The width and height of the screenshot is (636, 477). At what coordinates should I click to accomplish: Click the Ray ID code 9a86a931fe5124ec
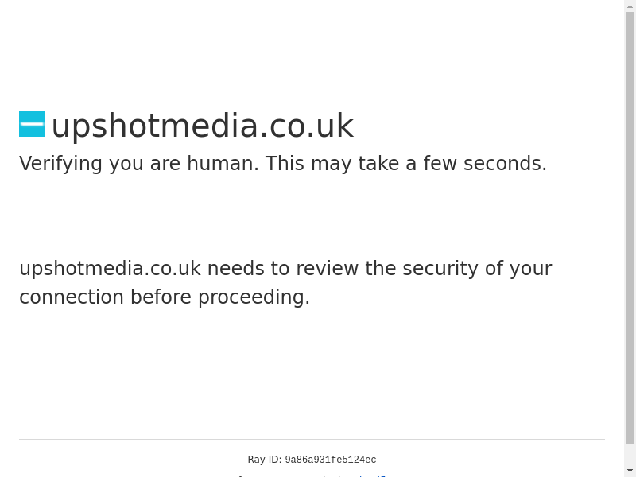pyautogui.click(x=330, y=460)
